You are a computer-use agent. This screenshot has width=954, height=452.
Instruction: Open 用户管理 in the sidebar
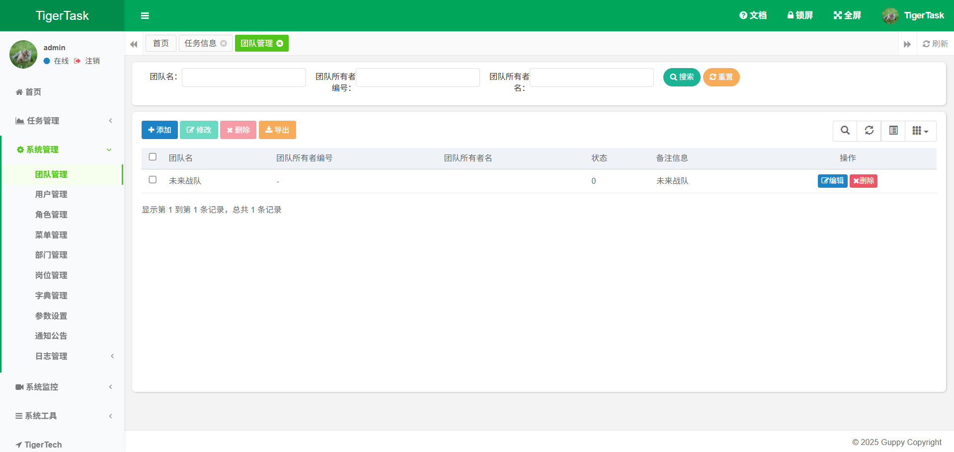click(x=51, y=194)
